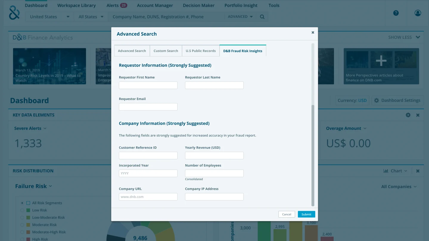429x241 pixels.
Task: Open the Overage Amount dropdown
Action: [346, 128]
